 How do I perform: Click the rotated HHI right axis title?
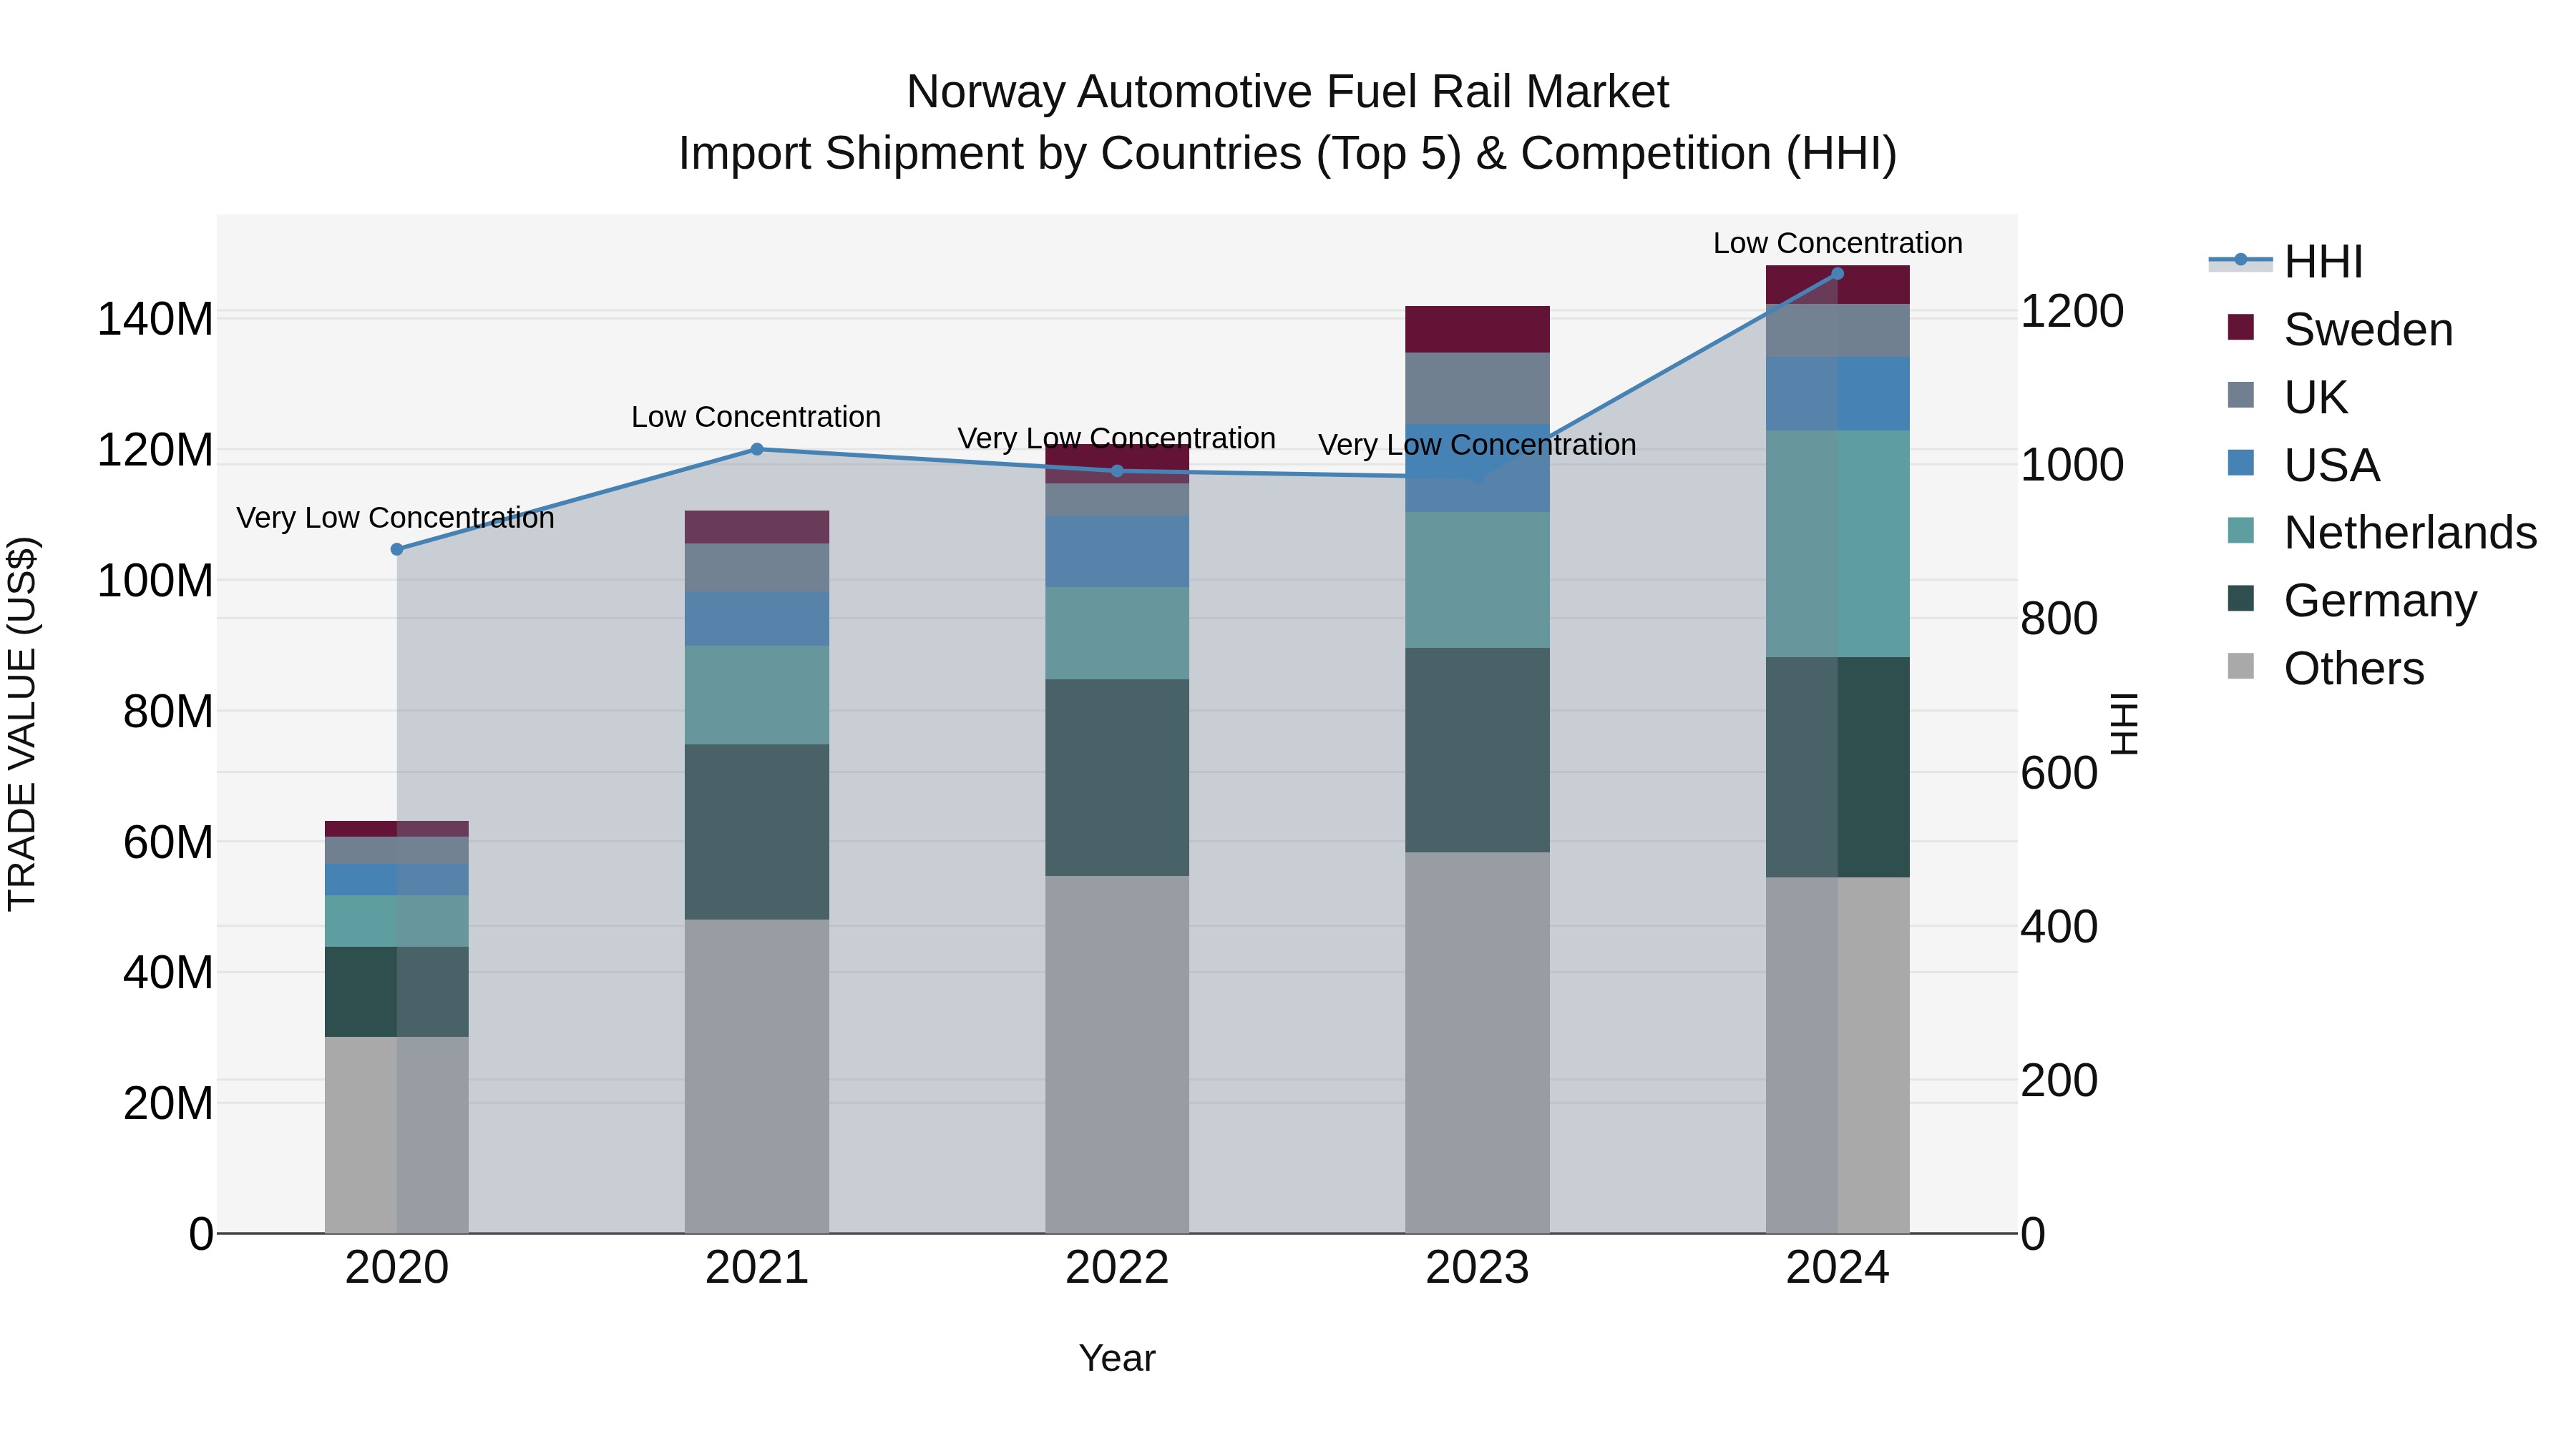[2124, 724]
